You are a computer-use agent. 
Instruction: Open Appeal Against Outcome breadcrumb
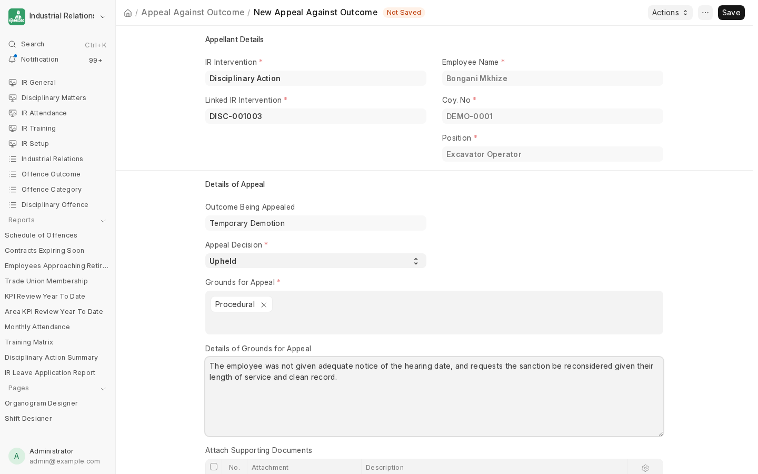tap(193, 12)
